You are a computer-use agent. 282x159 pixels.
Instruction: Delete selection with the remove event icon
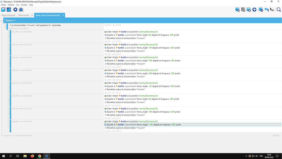(x=261, y=10)
